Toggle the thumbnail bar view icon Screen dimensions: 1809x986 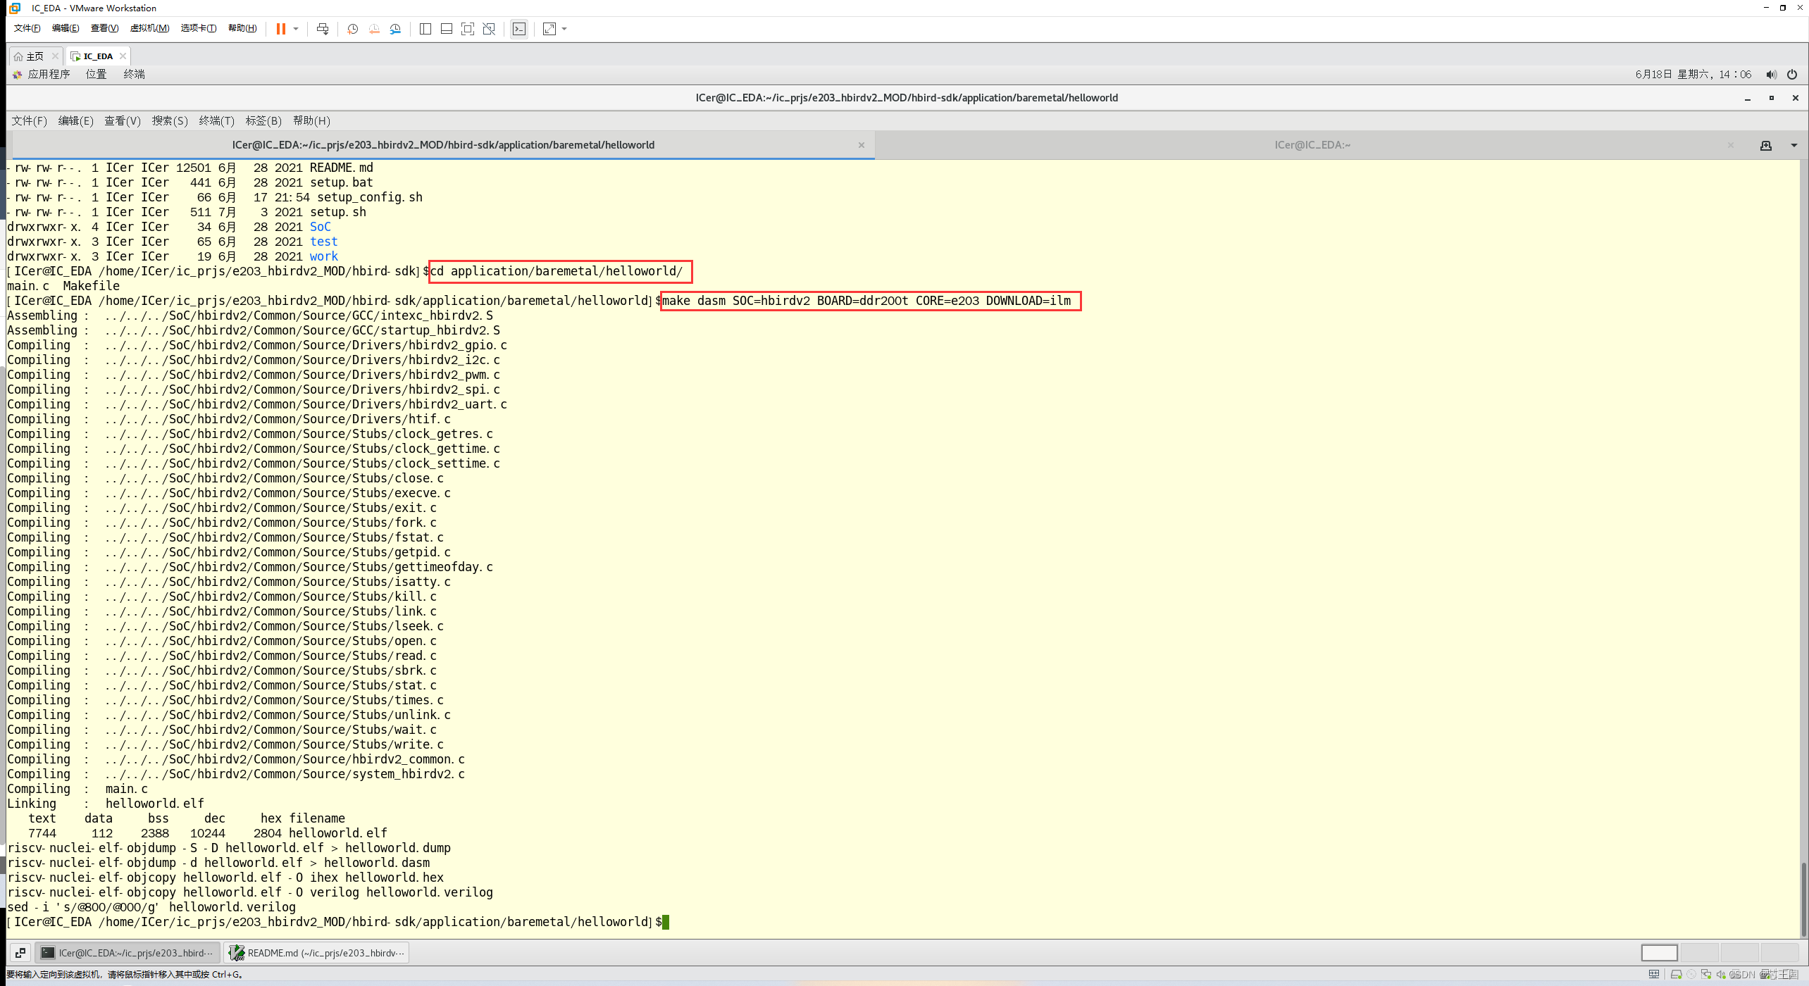447,29
